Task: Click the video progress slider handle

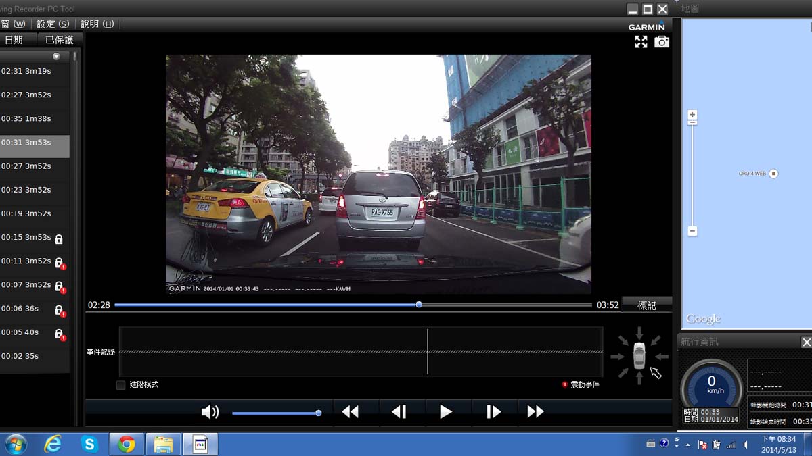Action: (419, 305)
